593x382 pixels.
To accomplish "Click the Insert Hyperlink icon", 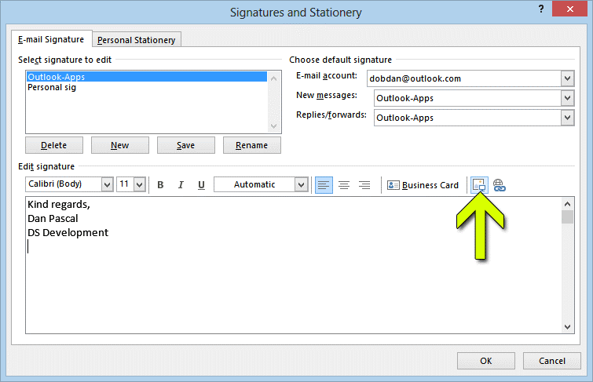I will coord(500,185).
